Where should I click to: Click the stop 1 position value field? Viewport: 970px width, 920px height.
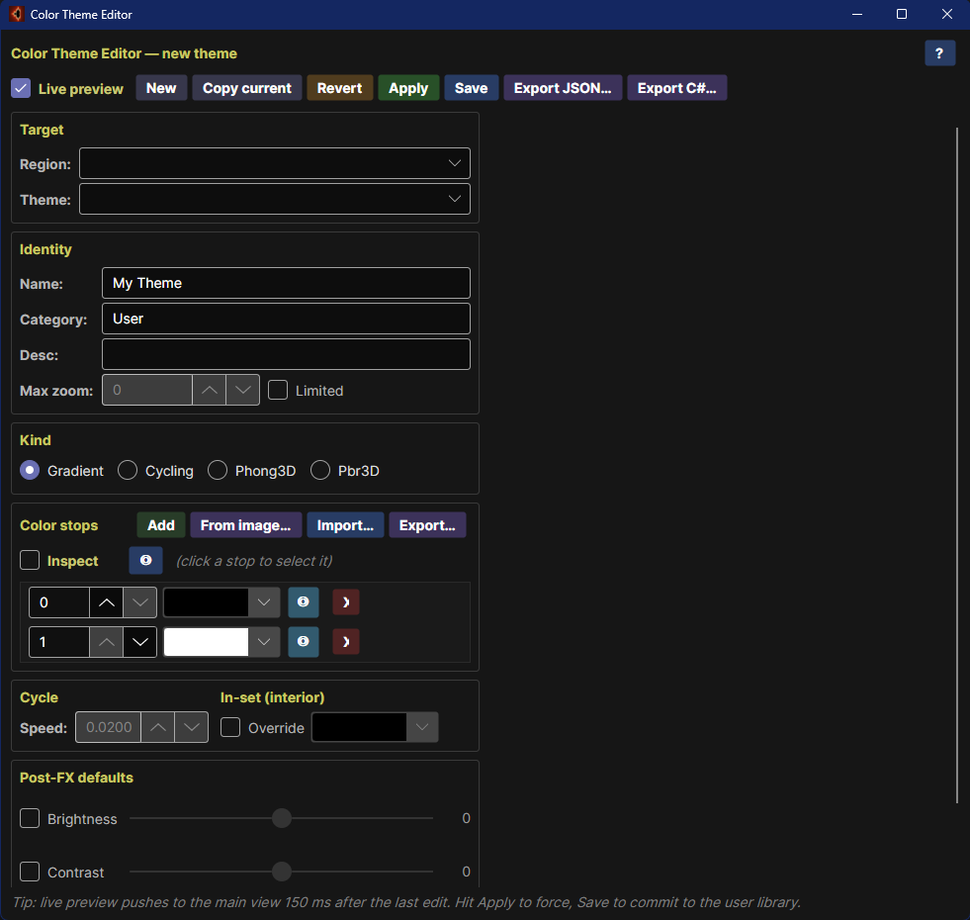tap(59, 642)
